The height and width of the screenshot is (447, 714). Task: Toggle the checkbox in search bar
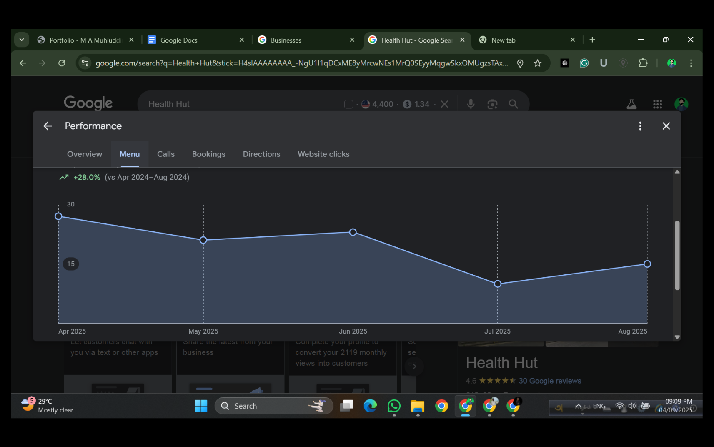pos(348,104)
